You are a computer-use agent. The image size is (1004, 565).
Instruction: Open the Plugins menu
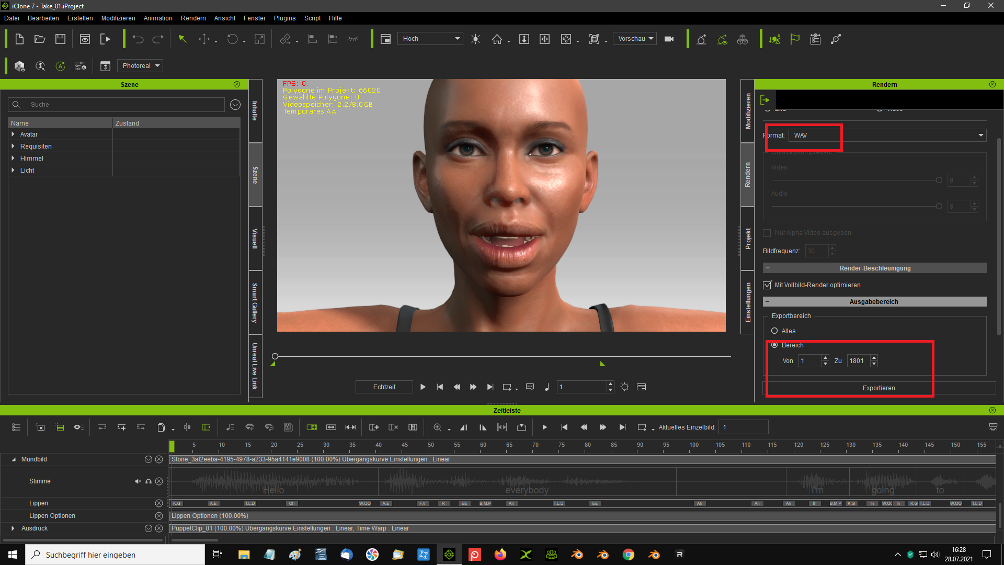pyautogui.click(x=284, y=18)
